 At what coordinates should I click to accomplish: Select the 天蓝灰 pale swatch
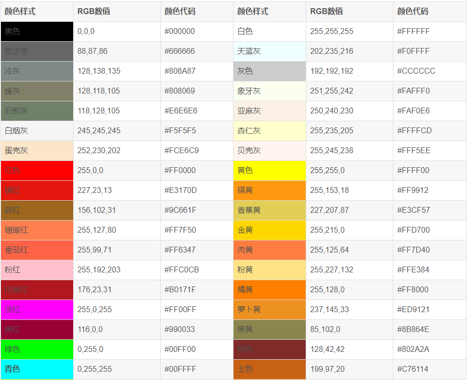click(269, 51)
